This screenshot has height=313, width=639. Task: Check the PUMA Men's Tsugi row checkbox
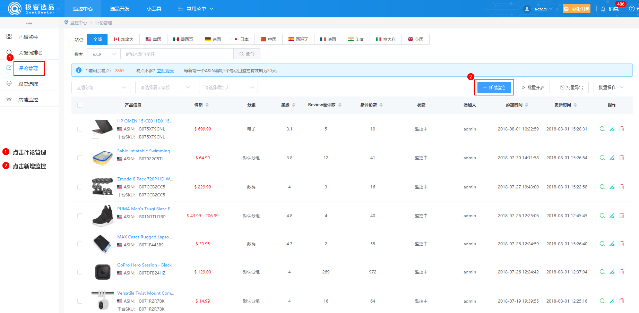(80, 216)
